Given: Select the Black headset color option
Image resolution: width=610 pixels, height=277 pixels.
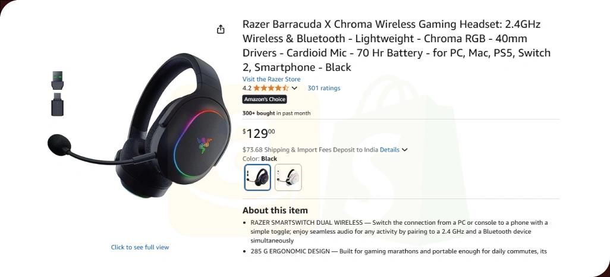Looking at the screenshot, I should pyautogui.click(x=257, y=177).
